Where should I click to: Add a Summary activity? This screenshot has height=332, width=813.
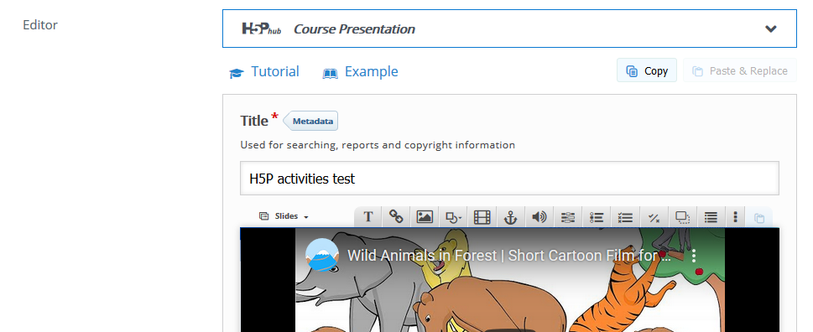point(711,216)
